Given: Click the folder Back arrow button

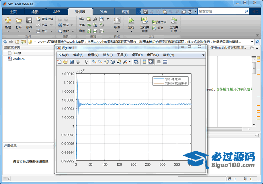Looking at the screenshot, I should [5, 42].
